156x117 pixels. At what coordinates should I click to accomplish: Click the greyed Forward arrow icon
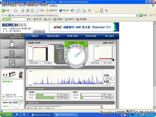click(x=15, y=11)
